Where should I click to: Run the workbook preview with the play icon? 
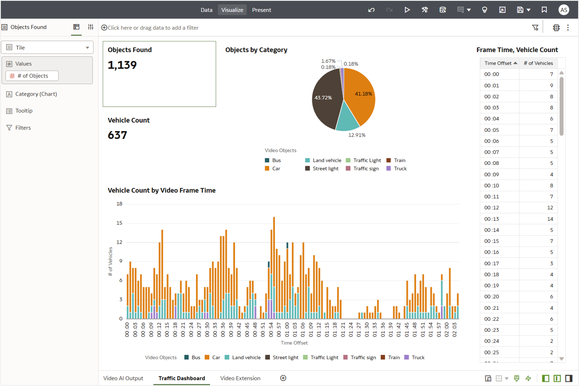click(407, 9)
